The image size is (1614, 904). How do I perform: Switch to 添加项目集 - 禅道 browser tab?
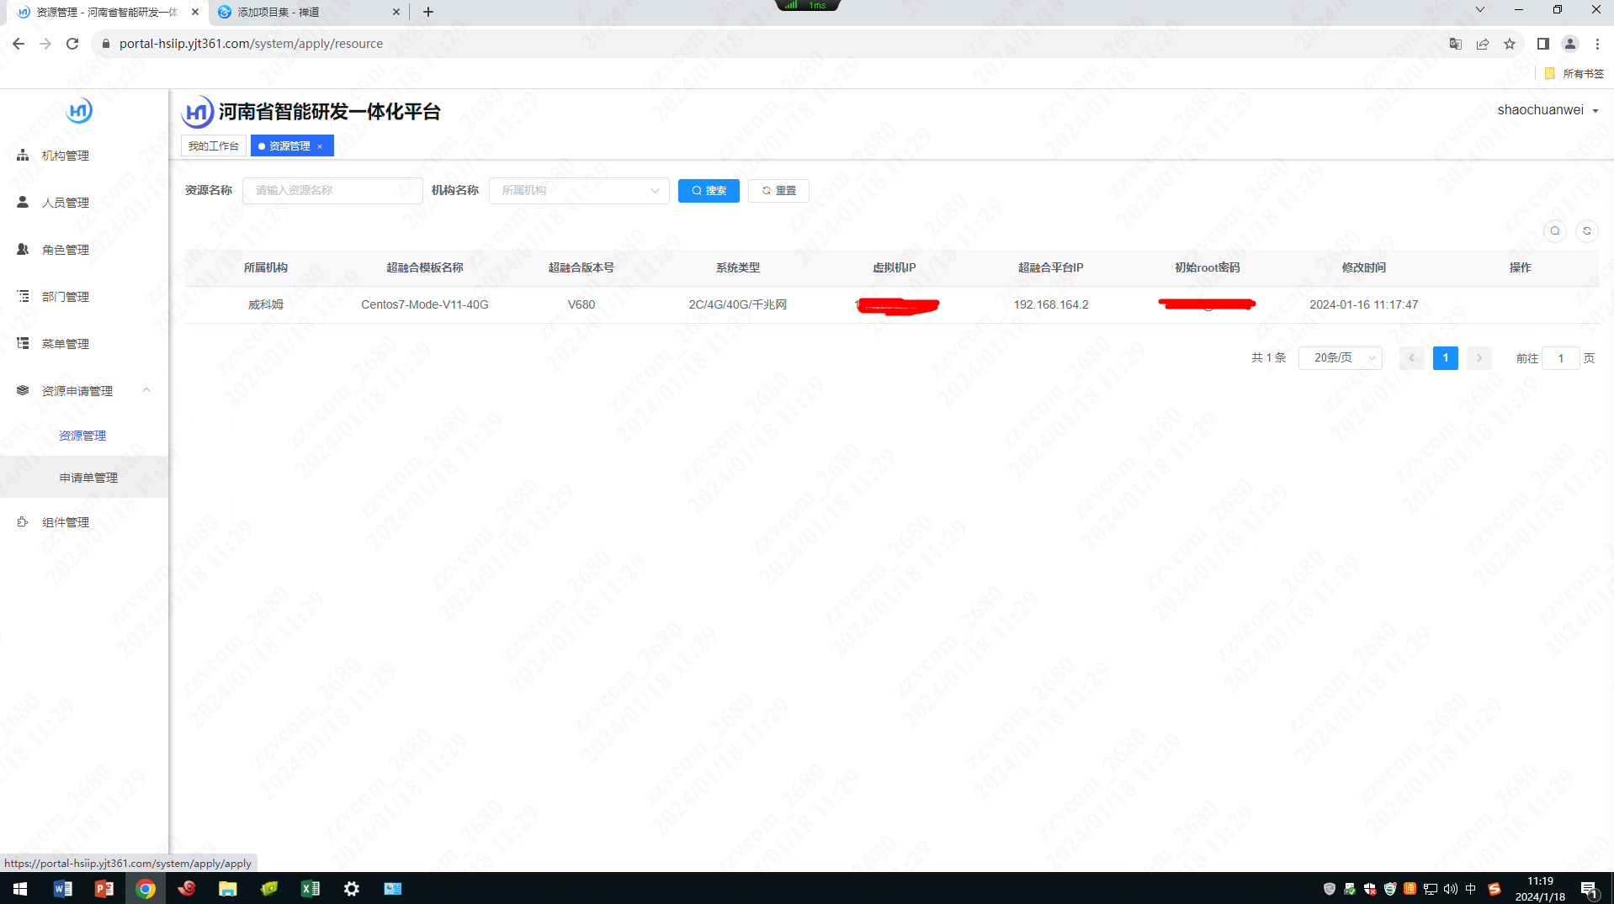coord(307,12)
